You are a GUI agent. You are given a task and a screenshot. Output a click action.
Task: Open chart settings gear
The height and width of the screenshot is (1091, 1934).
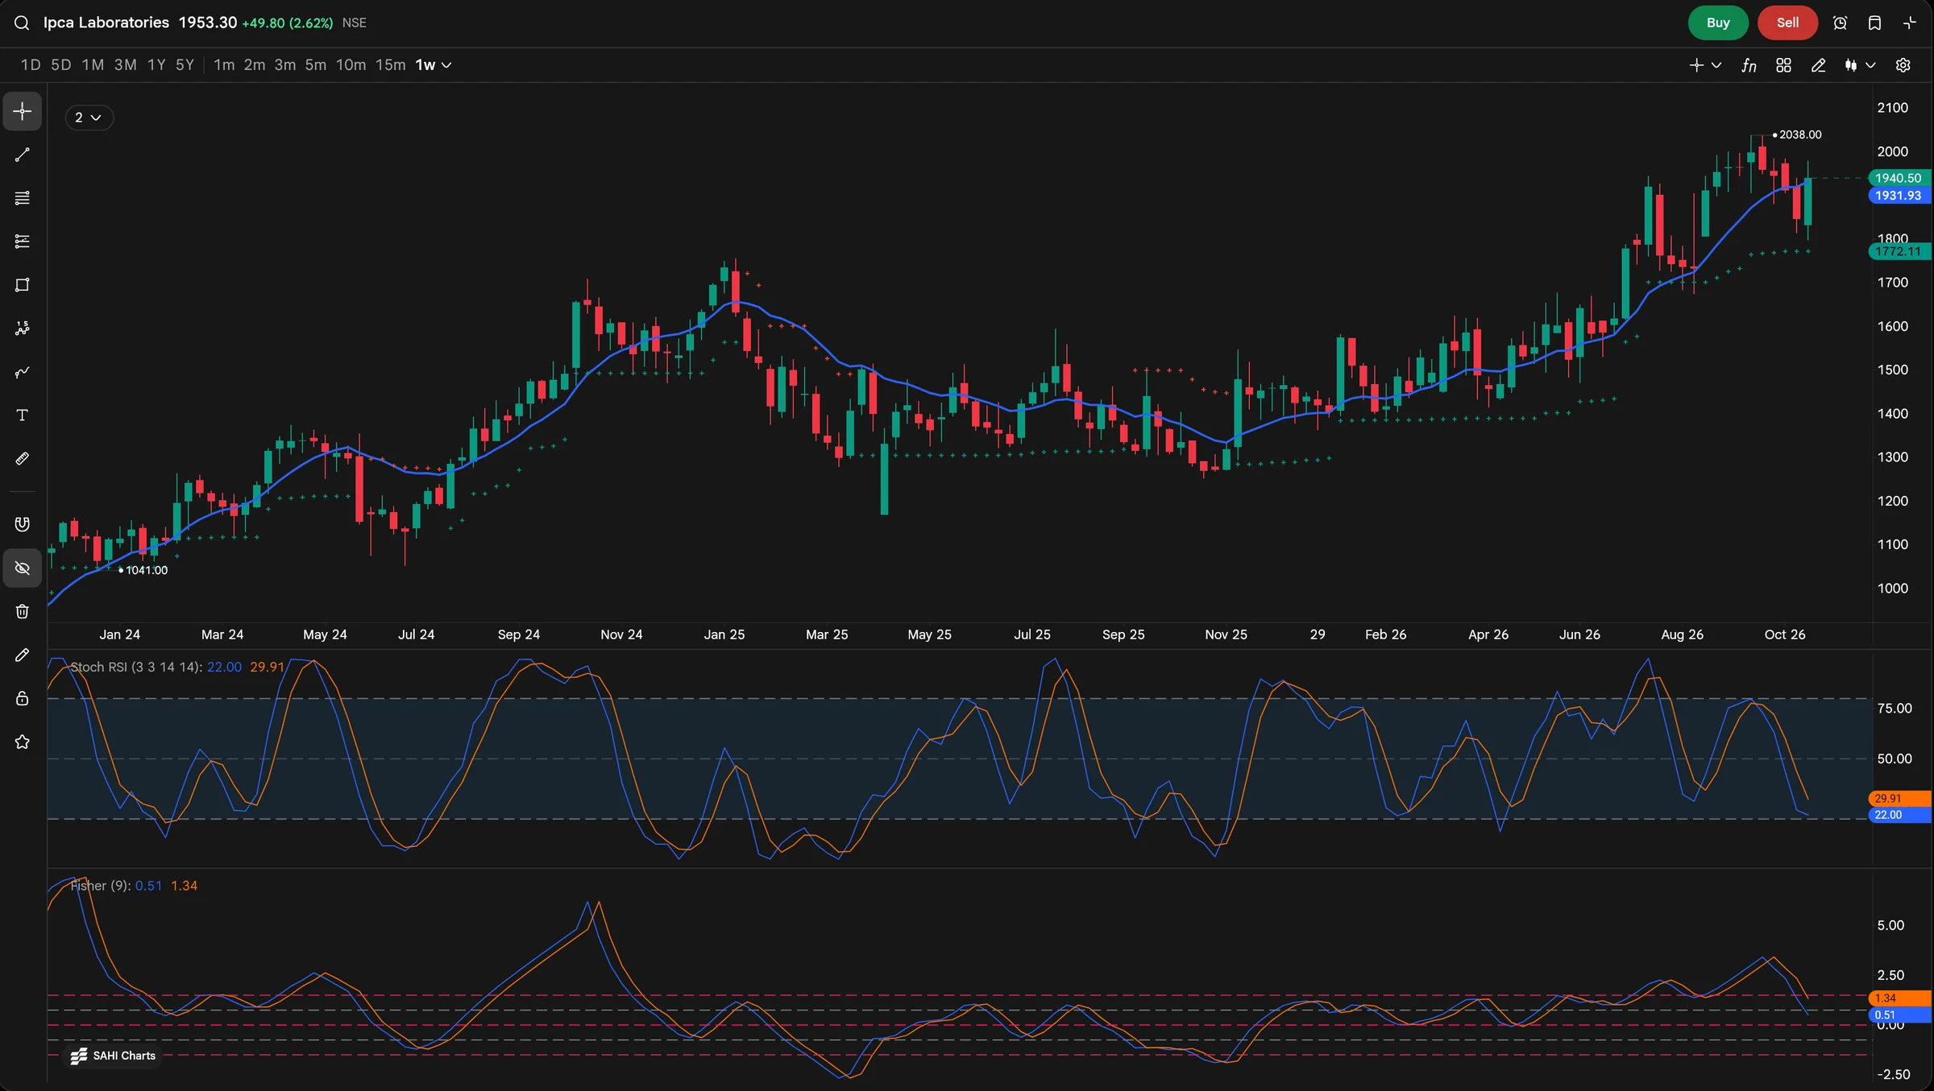pos(1903,65)
